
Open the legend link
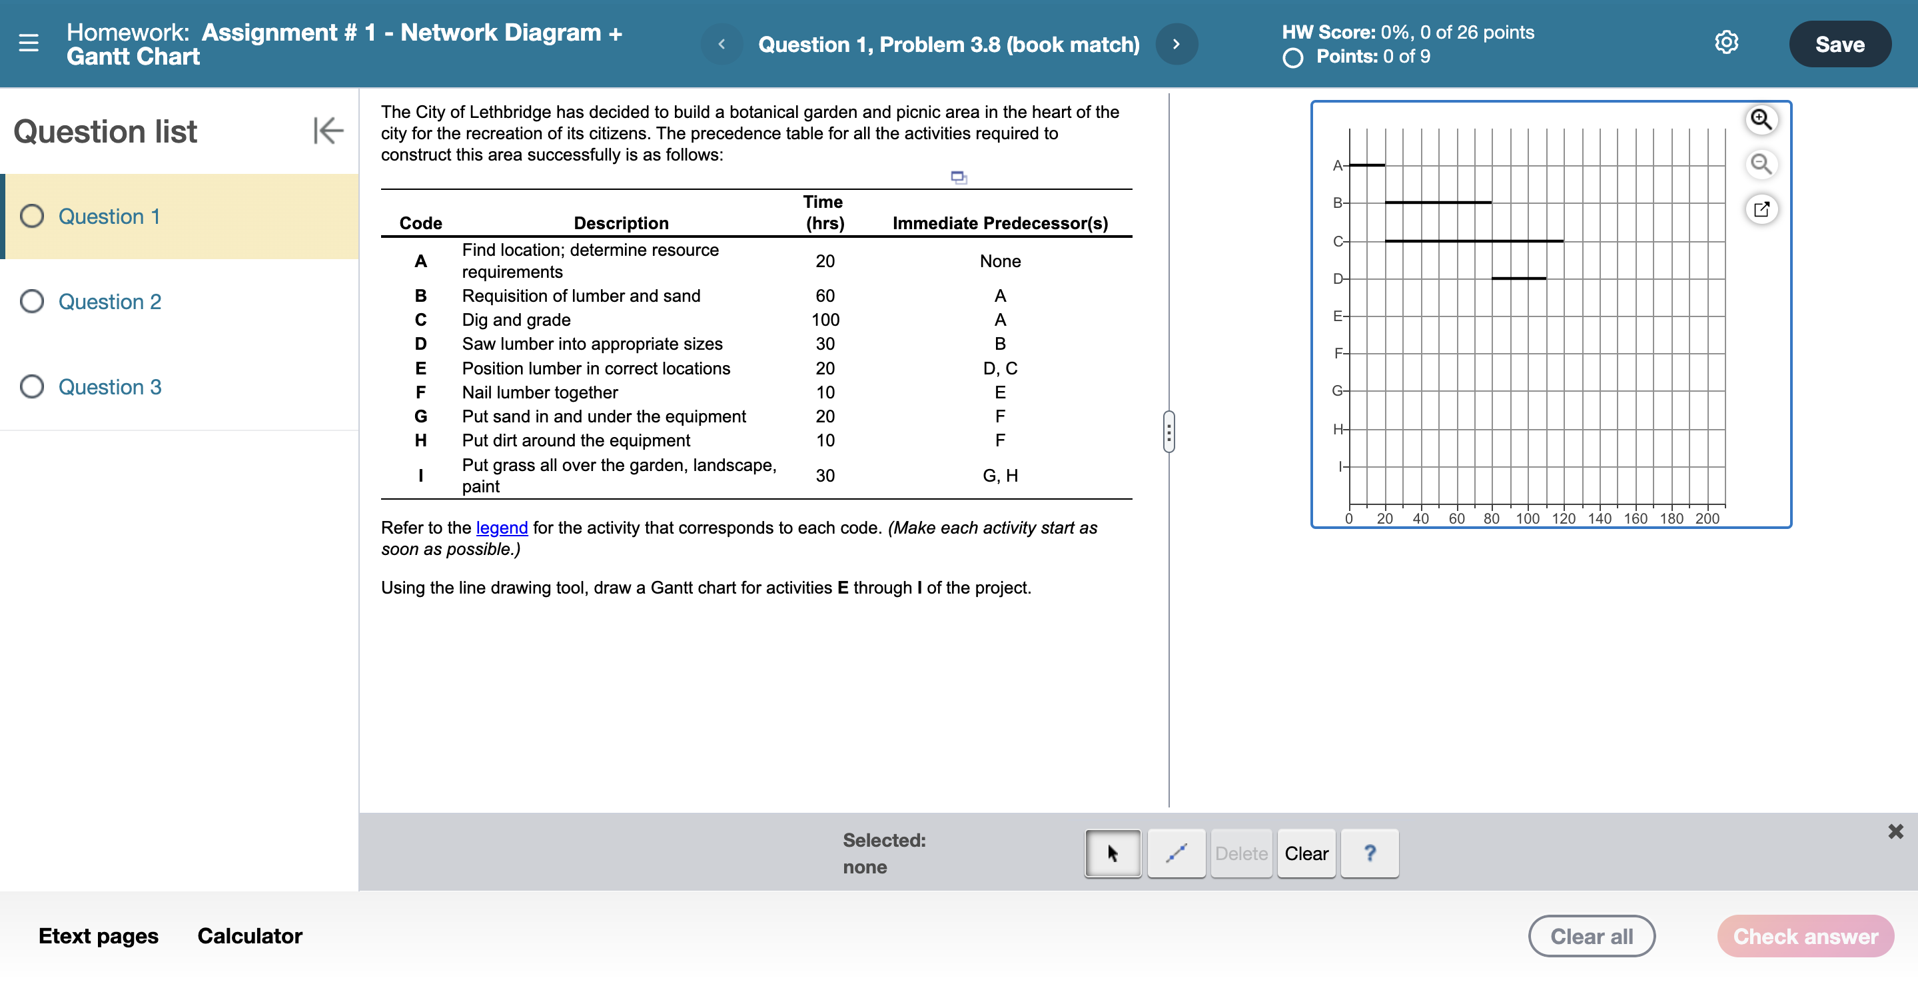(x=501, y=528)
